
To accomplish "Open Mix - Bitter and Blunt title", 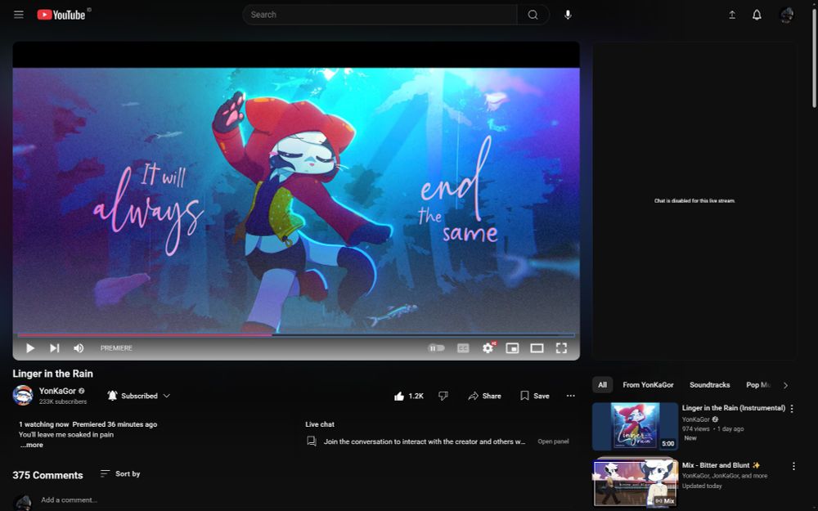I will [721, 465].
